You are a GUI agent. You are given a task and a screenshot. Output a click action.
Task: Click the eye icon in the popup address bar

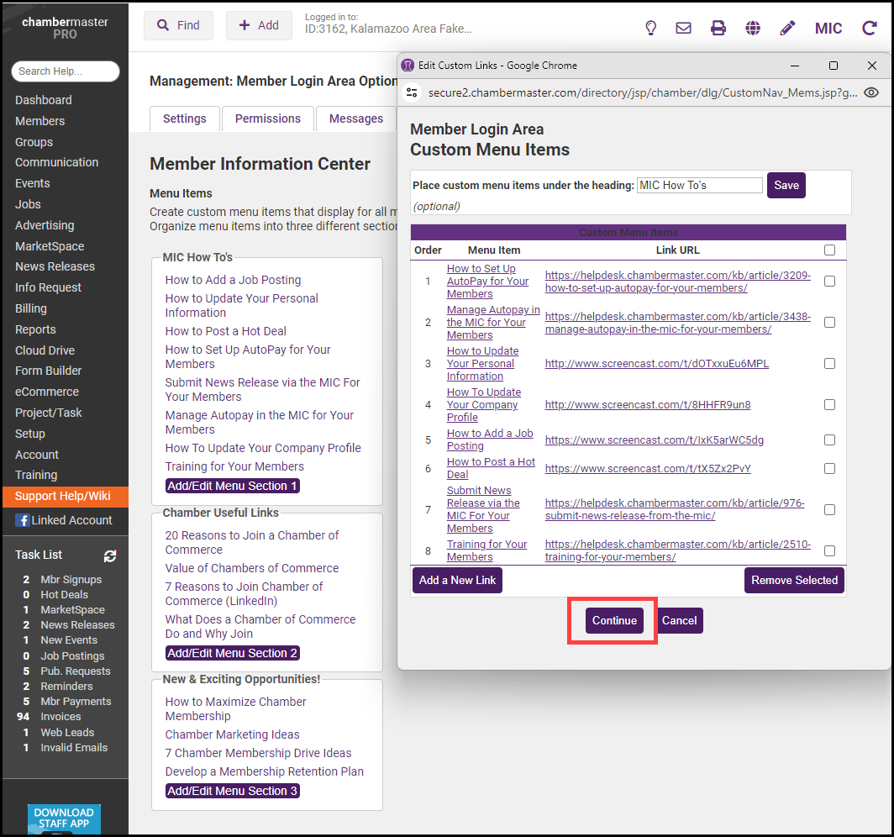871,92
